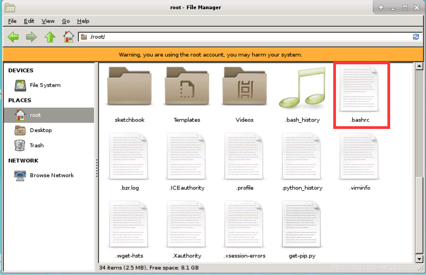Click the sidebar pane splitter handle
This screenshot has height=275, width=426.
(x=96, y=168)
